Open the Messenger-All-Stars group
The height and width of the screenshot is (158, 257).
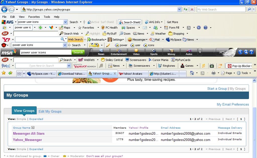[29, 133]
